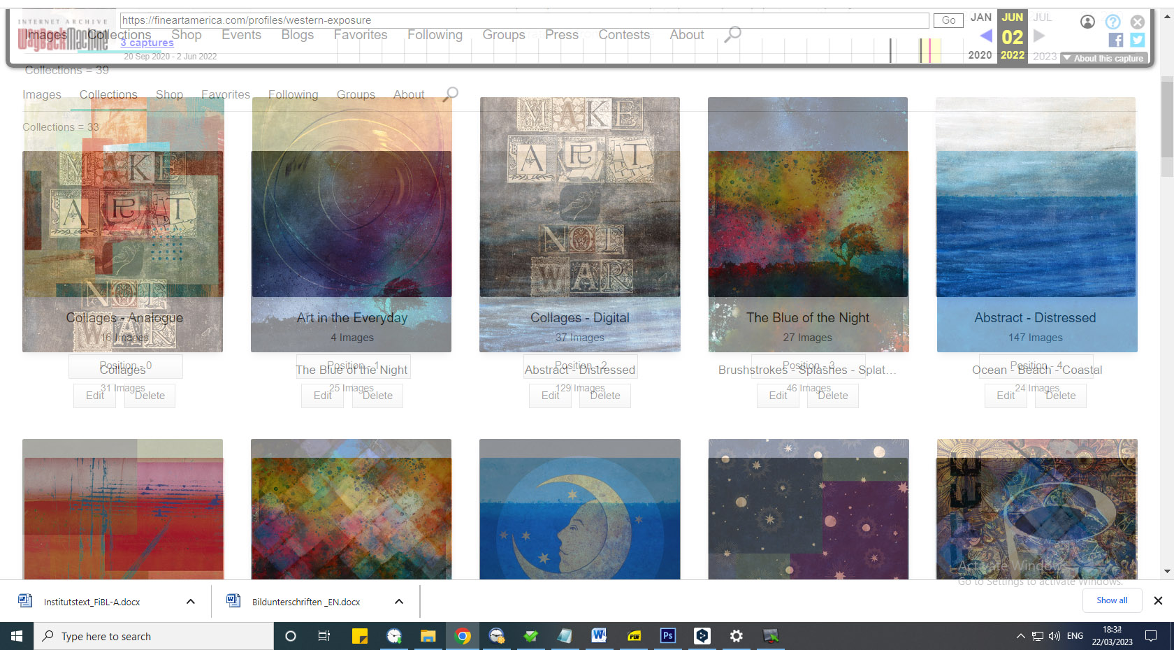This screenshot has height=650, width=1174.
Task: Click the volume speaker icon in the system tray
Action: (x=1055, y=636)
